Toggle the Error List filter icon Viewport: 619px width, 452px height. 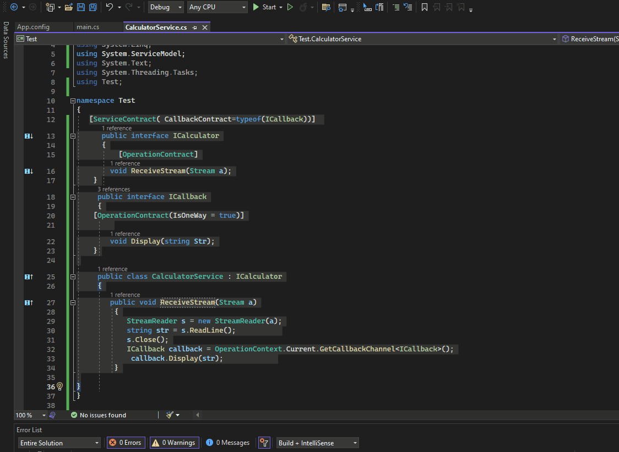point(264,443)
